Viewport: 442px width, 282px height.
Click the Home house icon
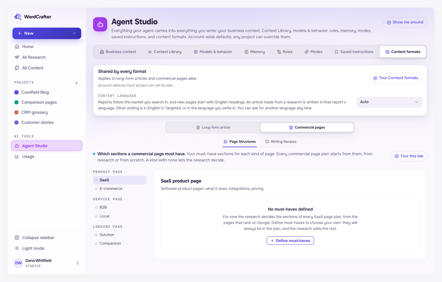click(17, 46)
